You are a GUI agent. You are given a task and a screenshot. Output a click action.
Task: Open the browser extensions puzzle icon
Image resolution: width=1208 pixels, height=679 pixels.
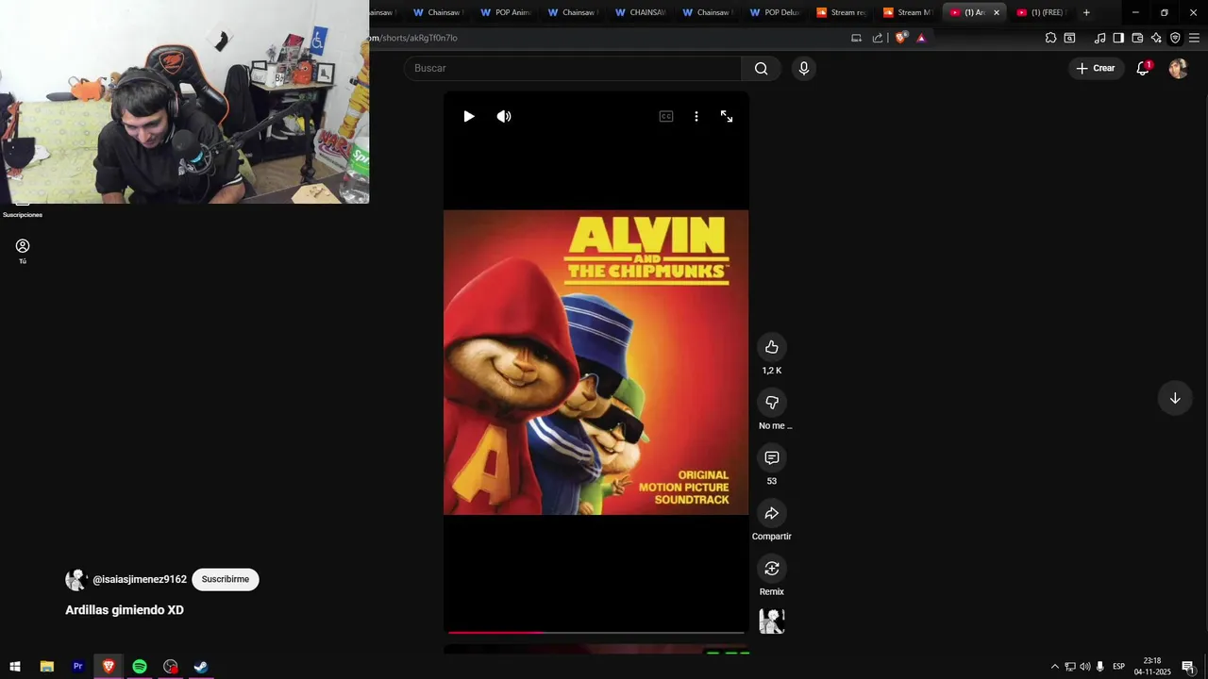pyautogui.click(x=1050, y=38)
